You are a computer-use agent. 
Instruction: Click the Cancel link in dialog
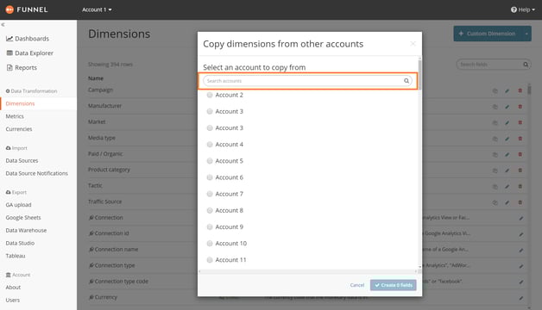tap(357, 285)
